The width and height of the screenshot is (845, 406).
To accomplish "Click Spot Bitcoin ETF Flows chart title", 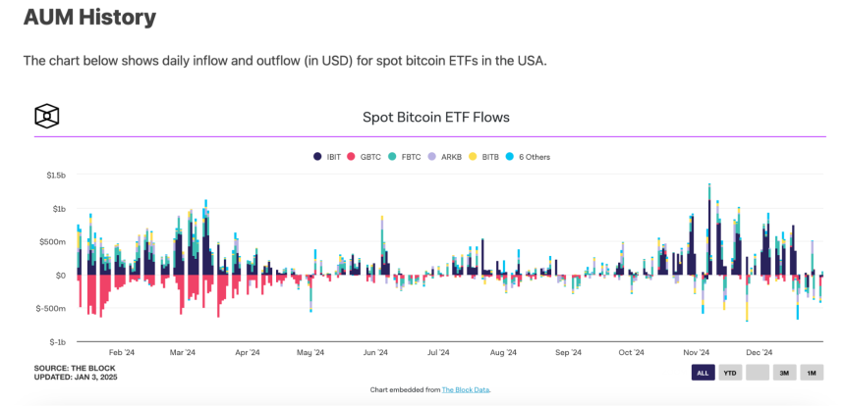I will (436, 117).
